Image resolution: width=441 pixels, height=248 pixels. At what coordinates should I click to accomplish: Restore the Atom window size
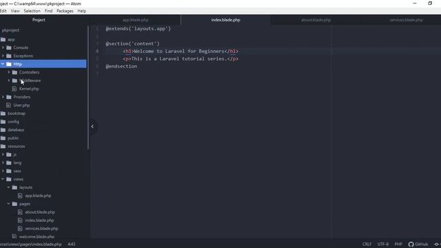click(430, 3)
